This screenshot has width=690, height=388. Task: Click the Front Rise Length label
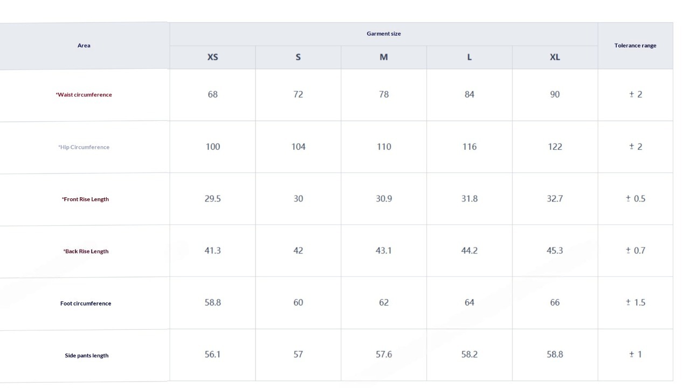pos(85,199)
